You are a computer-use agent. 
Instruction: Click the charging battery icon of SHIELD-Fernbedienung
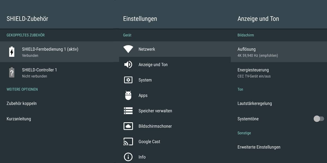(x=12, y=52)
